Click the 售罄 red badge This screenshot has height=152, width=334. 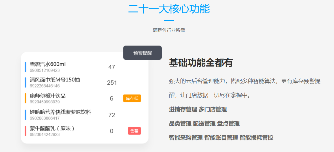134,131
